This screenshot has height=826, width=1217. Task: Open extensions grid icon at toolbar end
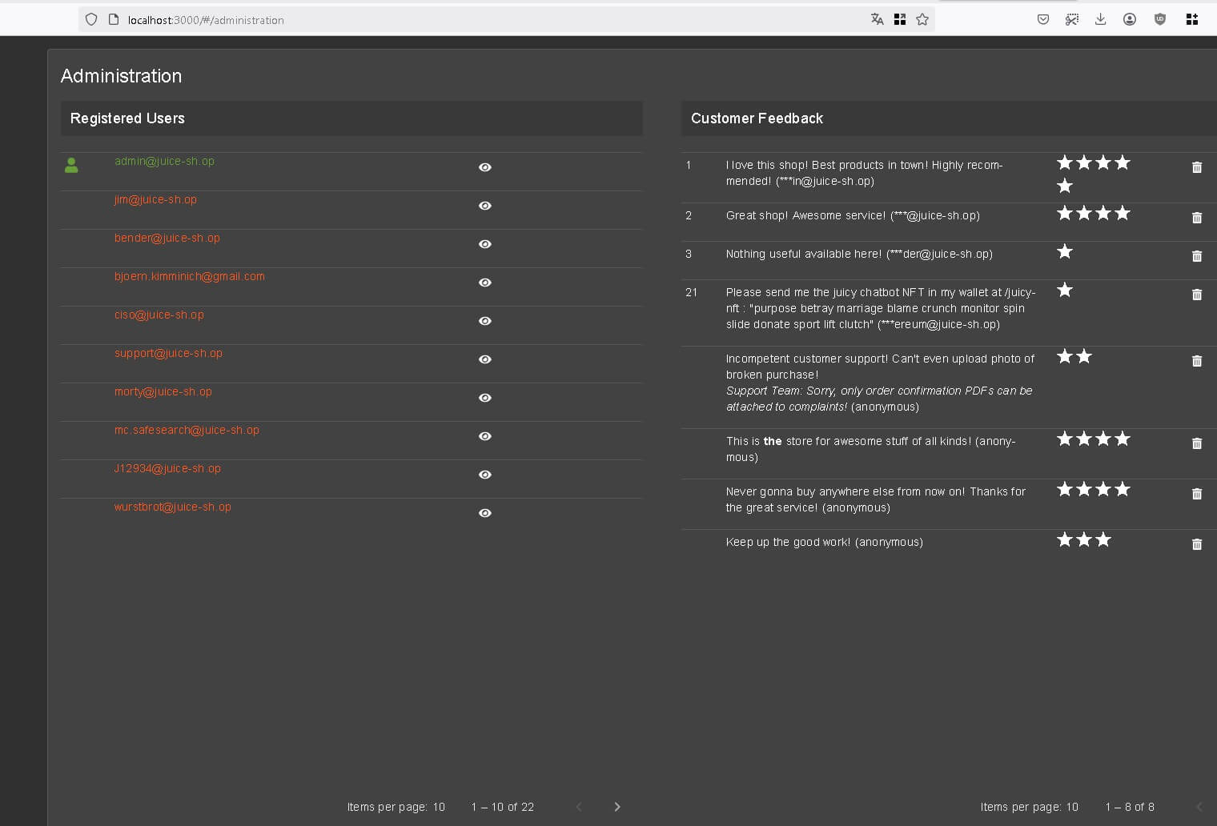(x=1191, y=19)
